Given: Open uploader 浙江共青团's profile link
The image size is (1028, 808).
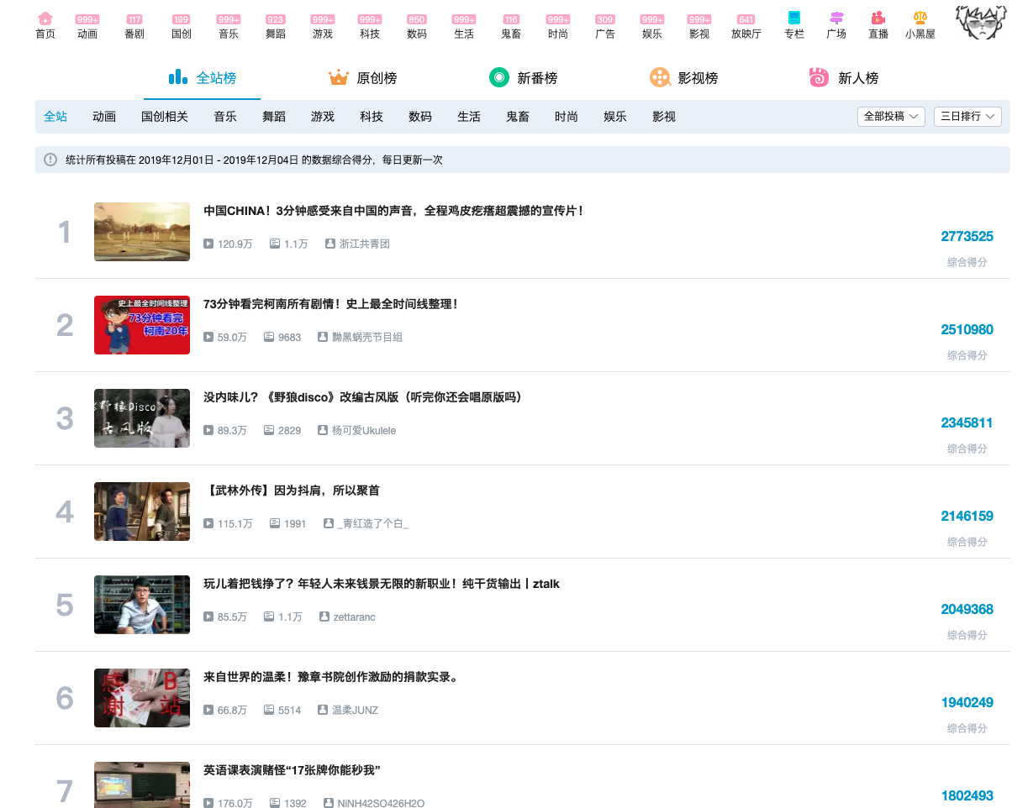Looking at the screenshot, I should (364, 244).
